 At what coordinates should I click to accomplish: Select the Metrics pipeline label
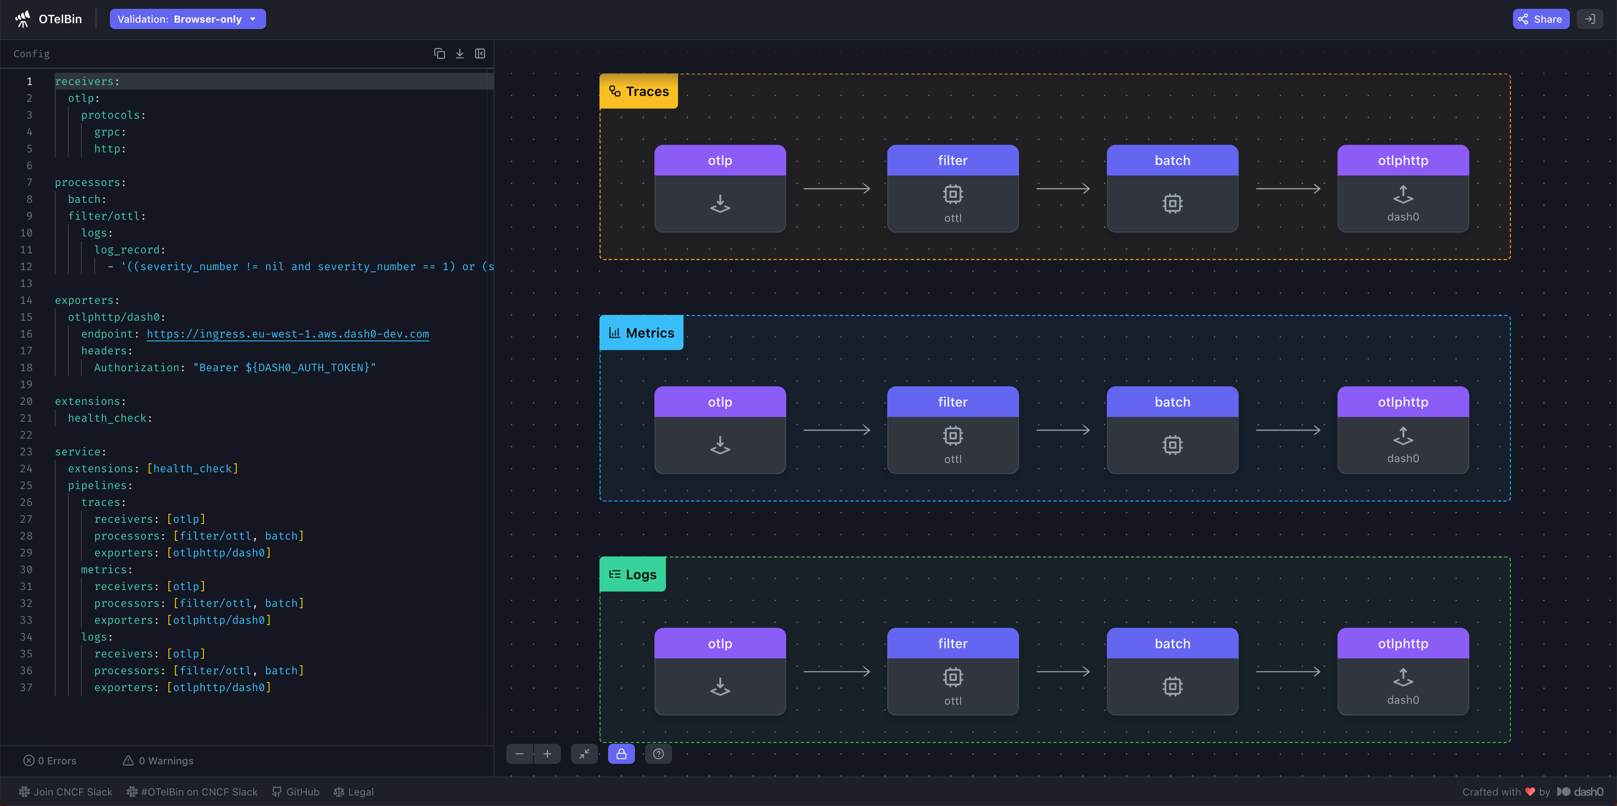tap(641, 333)
